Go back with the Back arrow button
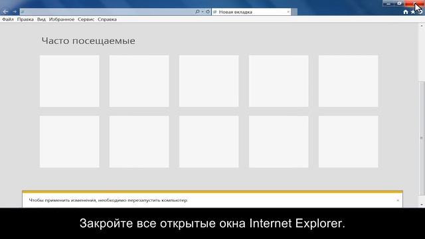425x239 pixels. [x=5, y=12]
